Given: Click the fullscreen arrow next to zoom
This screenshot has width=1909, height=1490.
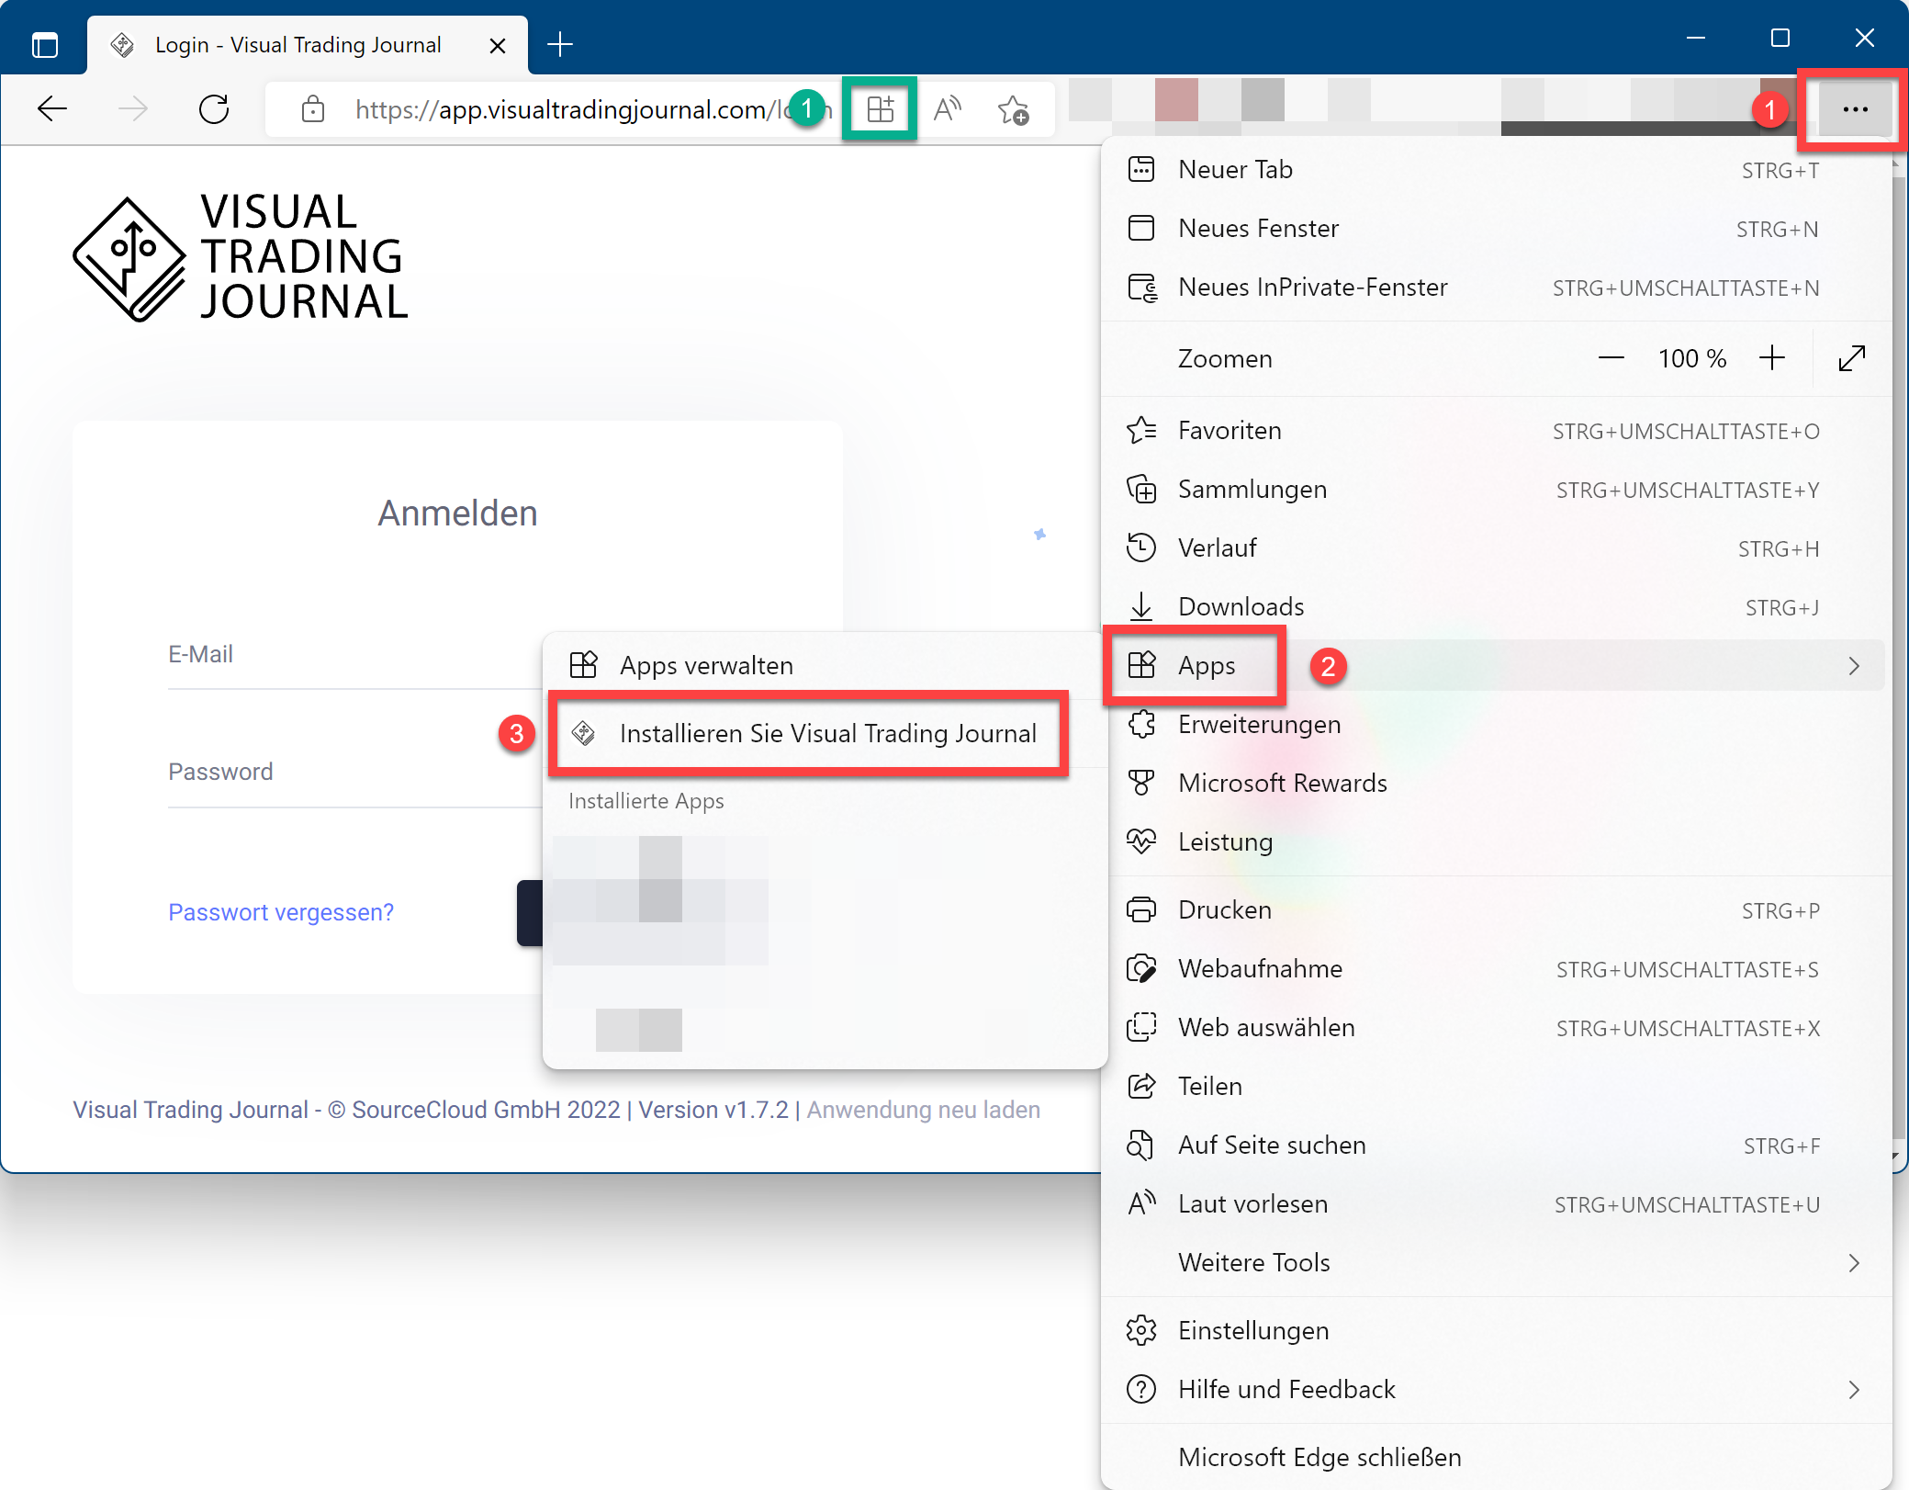Looking at the screenshot, I should coord(1852,358).
